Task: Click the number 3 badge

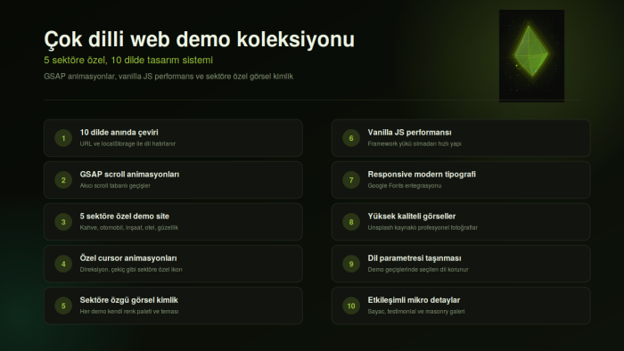Action: [x=63, y=222]
